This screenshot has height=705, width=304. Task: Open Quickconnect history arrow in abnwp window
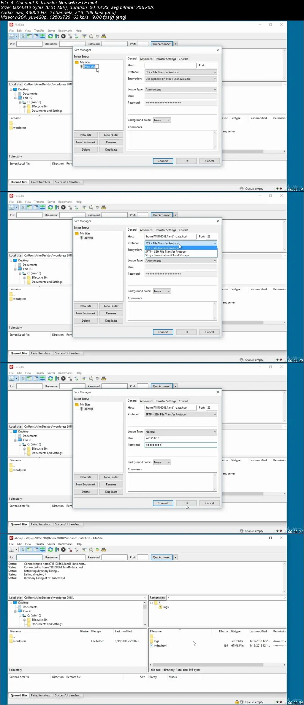(x=175, y=557)
